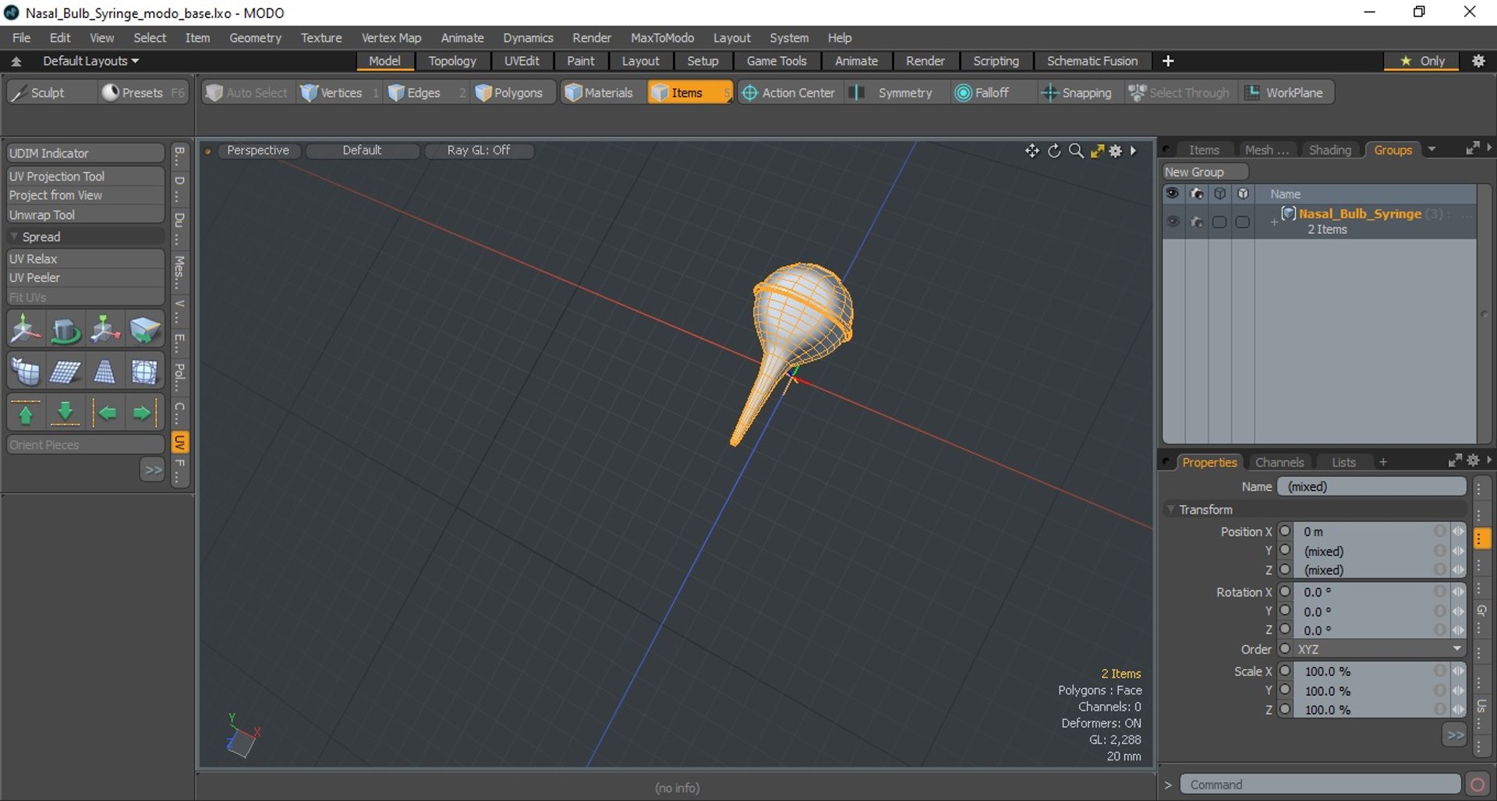The image size is (1497, 801).
Task: Click the tapered UV grid icon
Action: (x=104, y=372)
